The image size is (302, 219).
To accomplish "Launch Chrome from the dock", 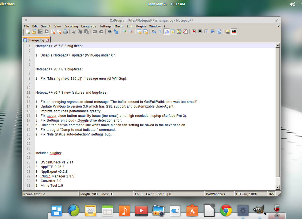I will click(x=226, y=211).
